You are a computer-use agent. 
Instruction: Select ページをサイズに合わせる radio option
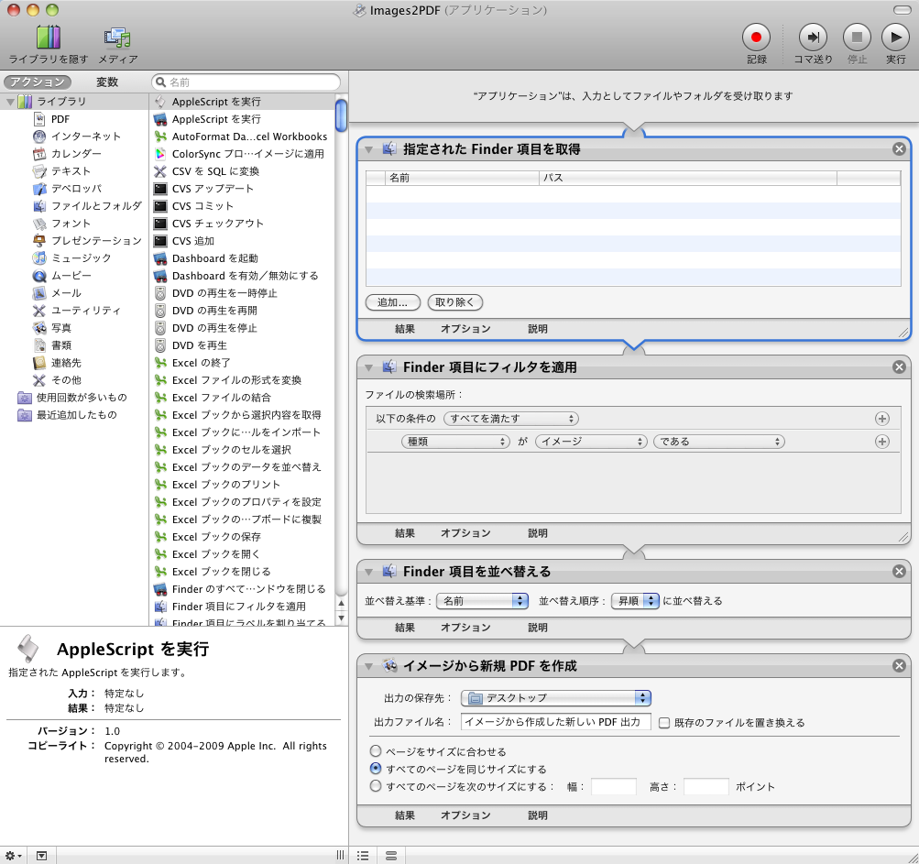pyautogui.click(x=376, y=751)
